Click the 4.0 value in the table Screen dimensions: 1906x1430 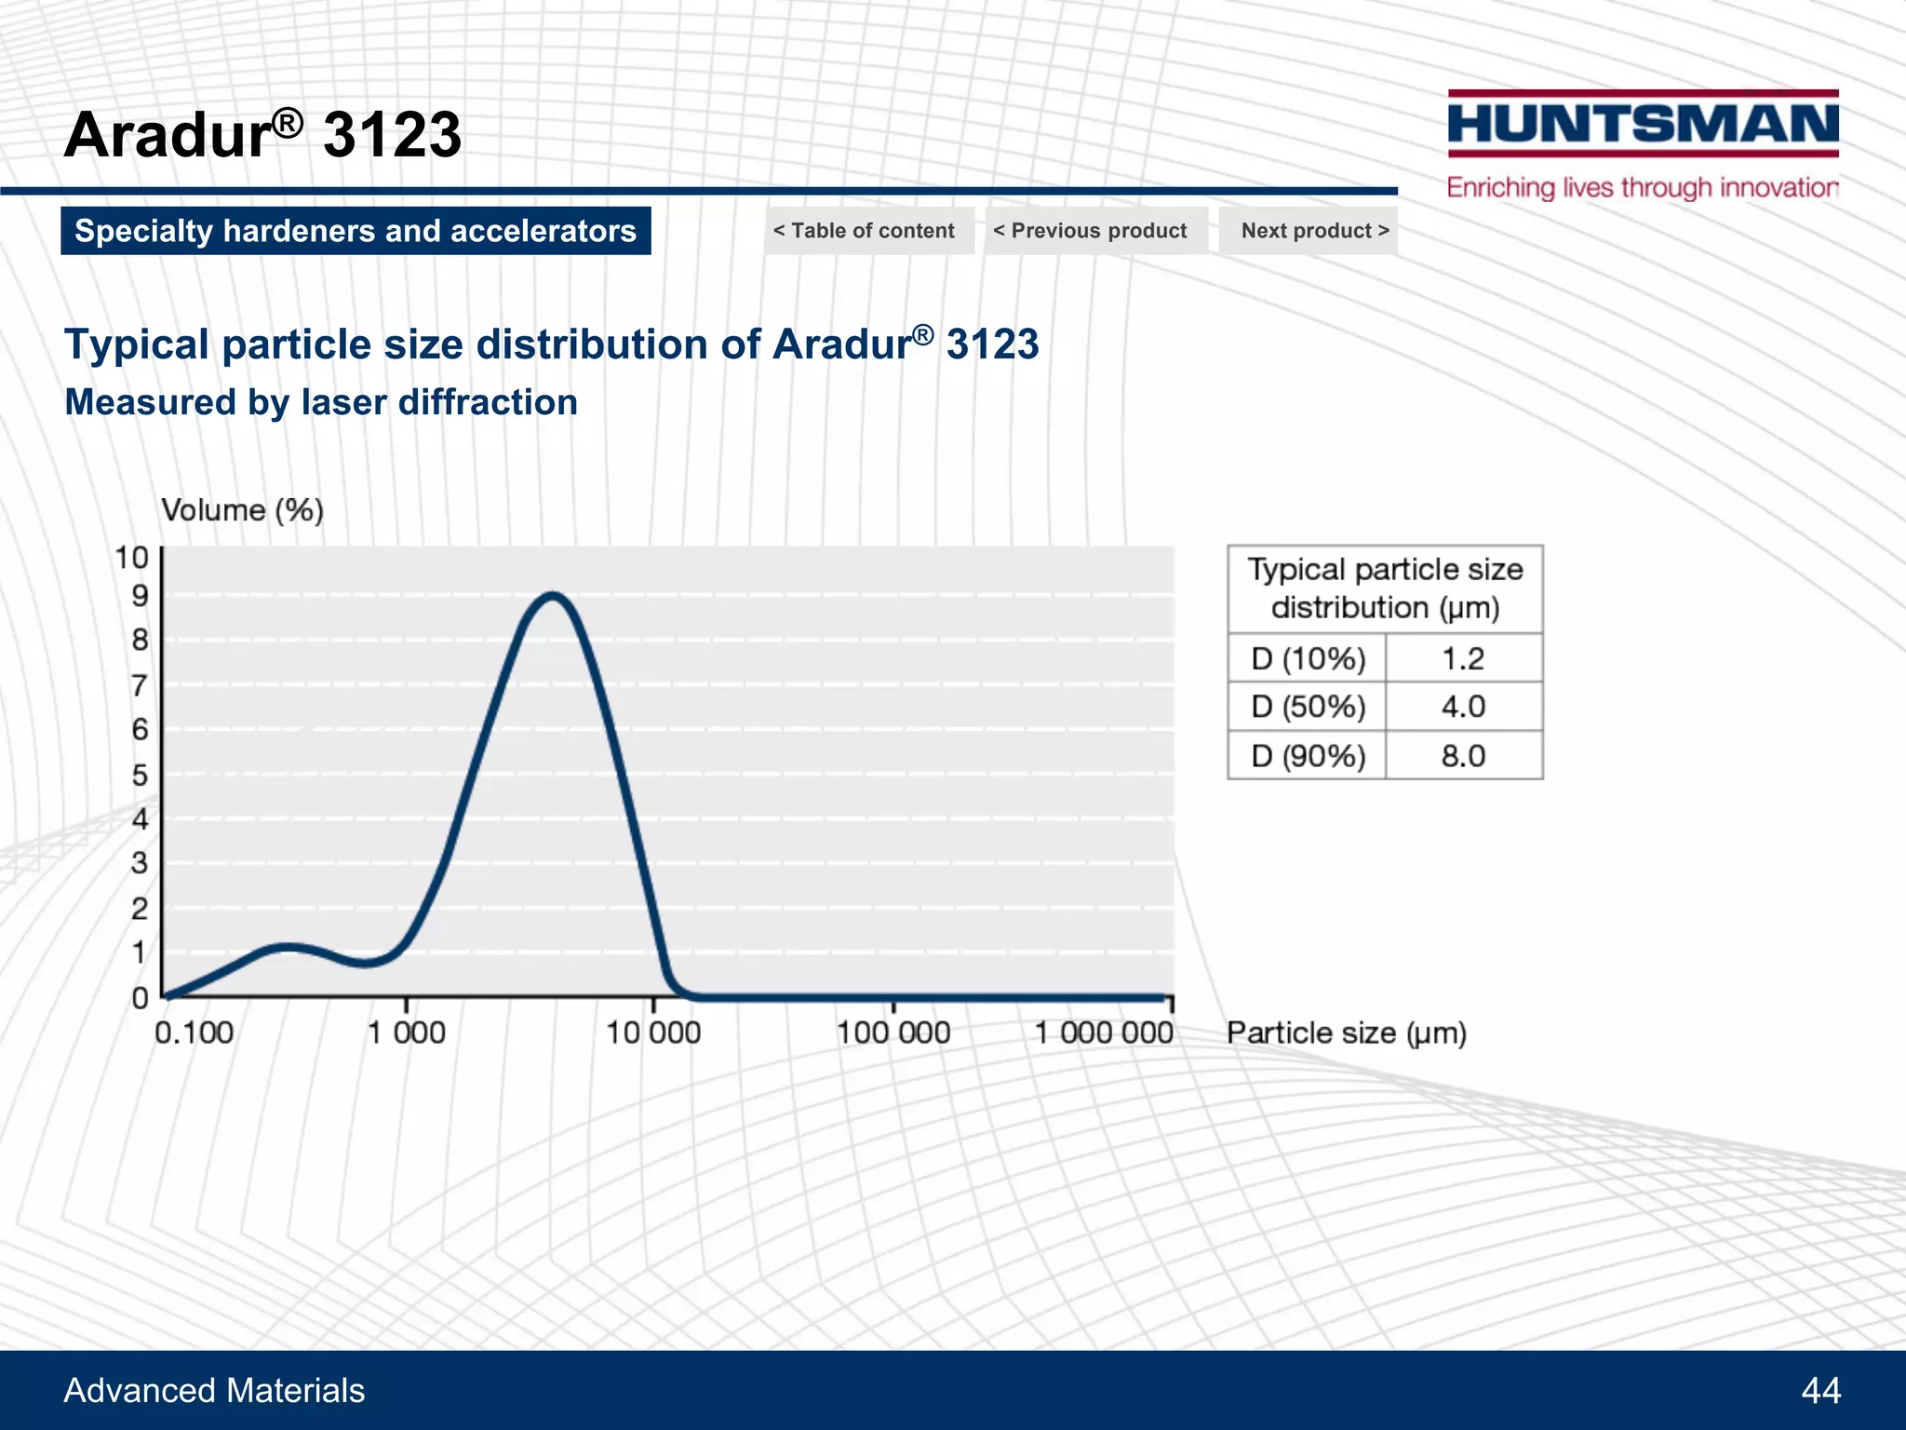1463,708
